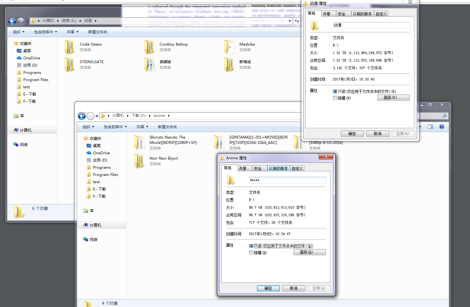Open 包含到库中 dropdown in 动漫 window
The width and height of the screenshot is (470, 307).
[46, 32]
